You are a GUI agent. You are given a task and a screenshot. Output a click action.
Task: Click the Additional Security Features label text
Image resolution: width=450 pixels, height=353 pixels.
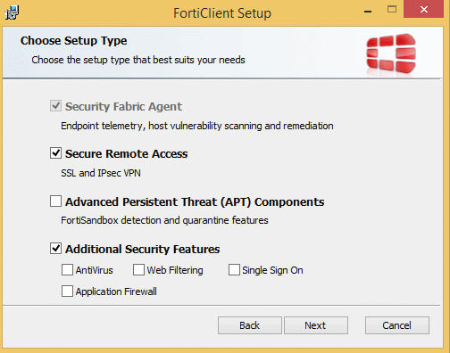(x=143, y=249)
